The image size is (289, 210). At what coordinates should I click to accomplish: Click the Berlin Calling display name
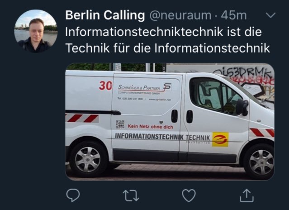click(x=105, y=15)
